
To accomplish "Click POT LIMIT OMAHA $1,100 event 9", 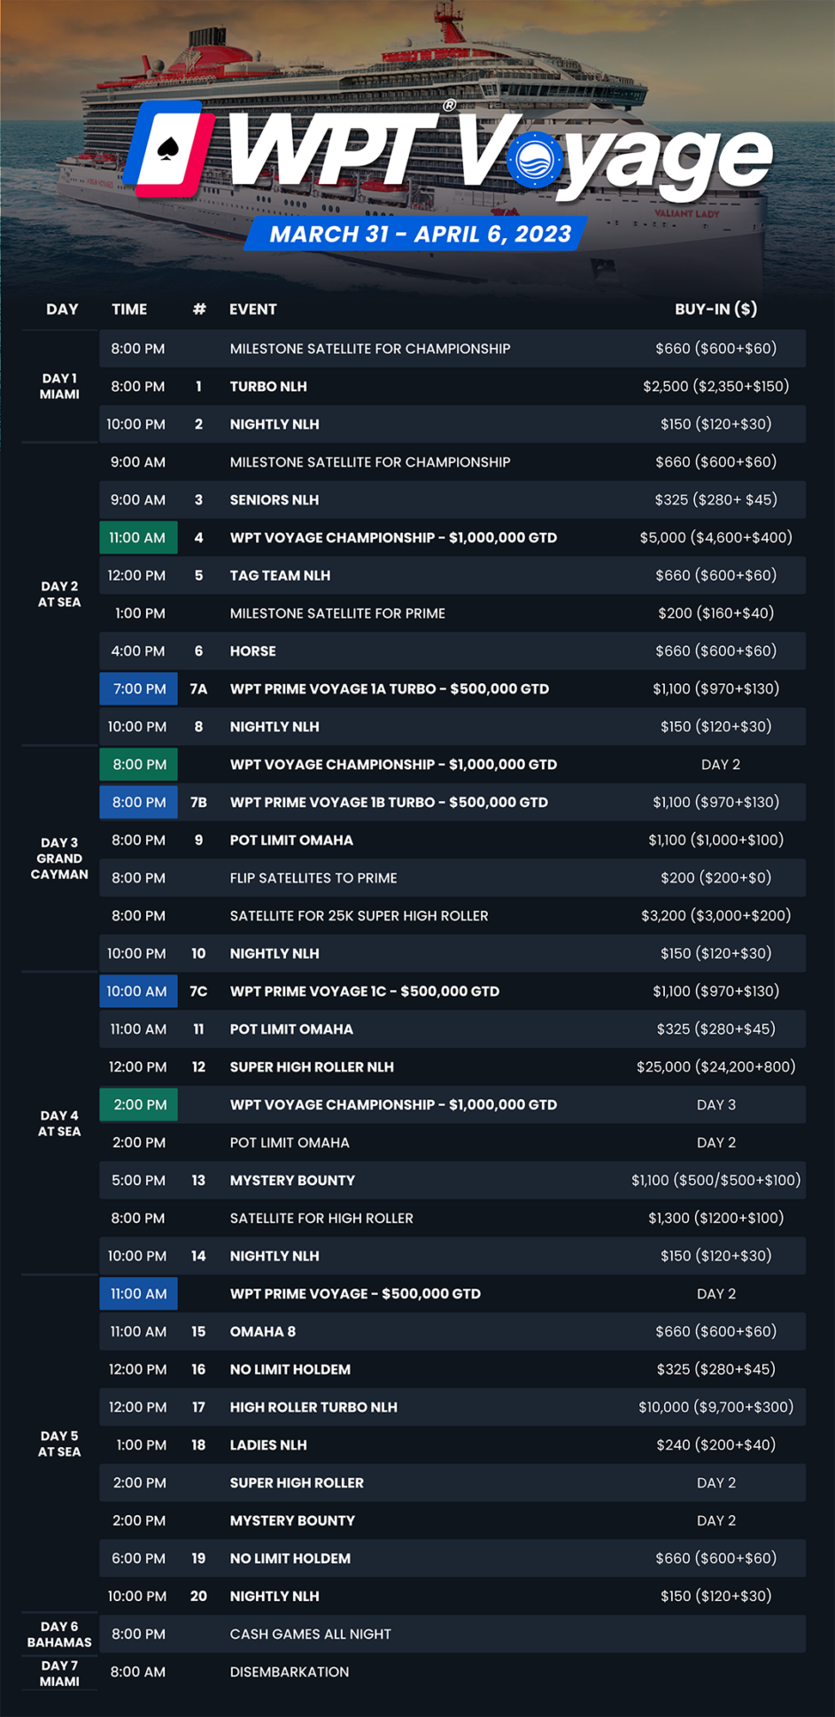I will [291, 841].
